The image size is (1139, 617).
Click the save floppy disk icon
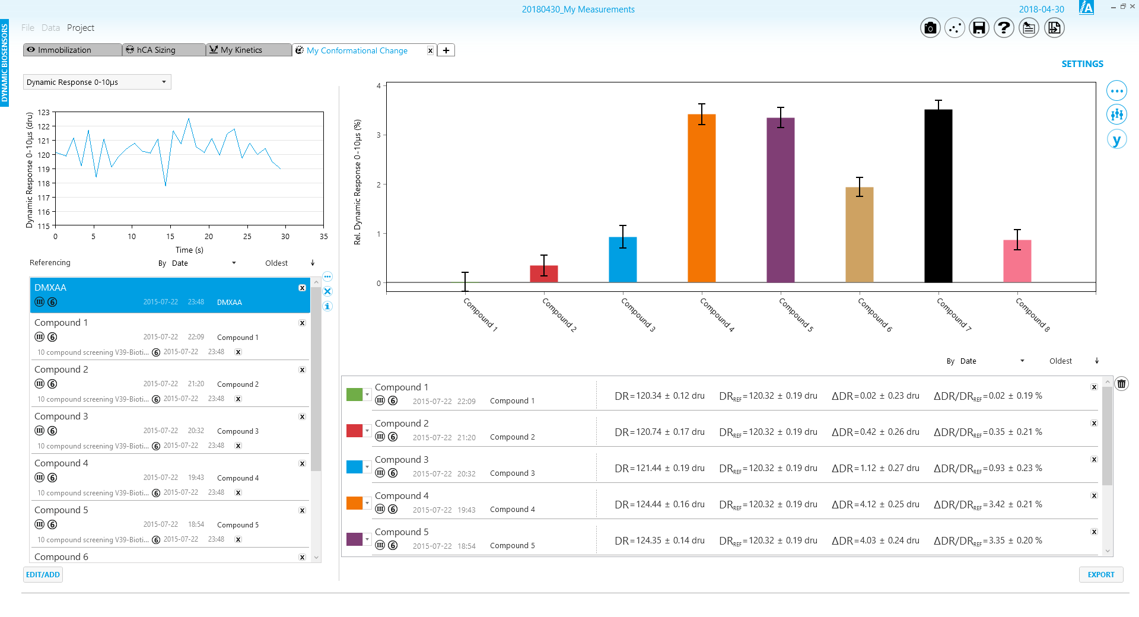point(979,28)
